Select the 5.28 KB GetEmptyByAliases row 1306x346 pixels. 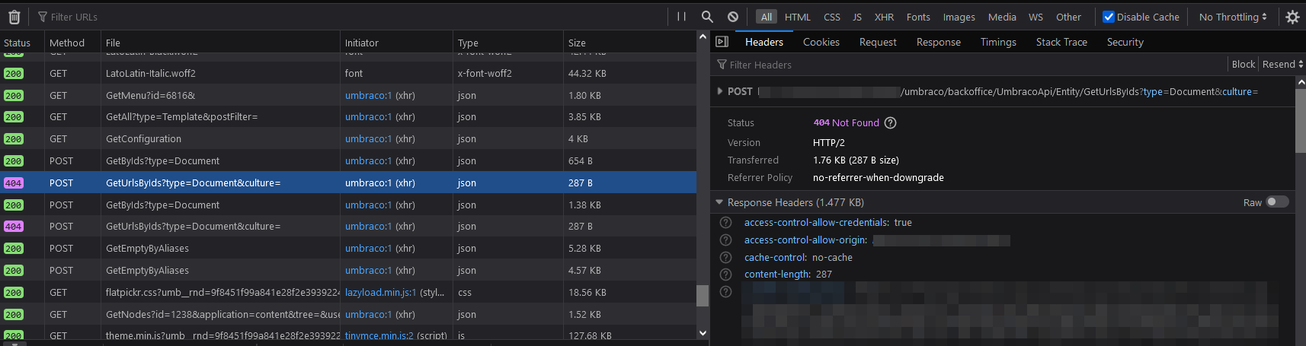(x=348, y=249)
